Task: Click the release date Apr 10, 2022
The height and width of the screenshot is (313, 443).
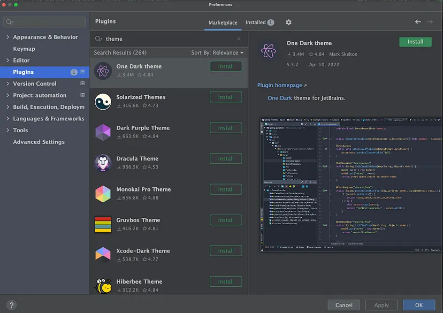Action: (x=324, y=64)
